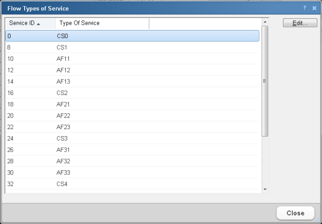The height and width of the screenshot is (224, 322).
Task: Click the vertical scrollbar thumb
Action: [x=265, y=80]
